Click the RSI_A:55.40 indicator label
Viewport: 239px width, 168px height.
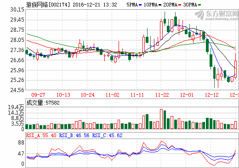(x=41, y=135)
